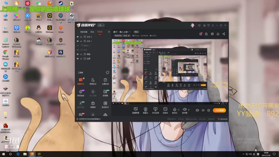Screen dimensions: 279x157
Task: Click the streamer avatar in title bar
Action: [x=193, y=25]
